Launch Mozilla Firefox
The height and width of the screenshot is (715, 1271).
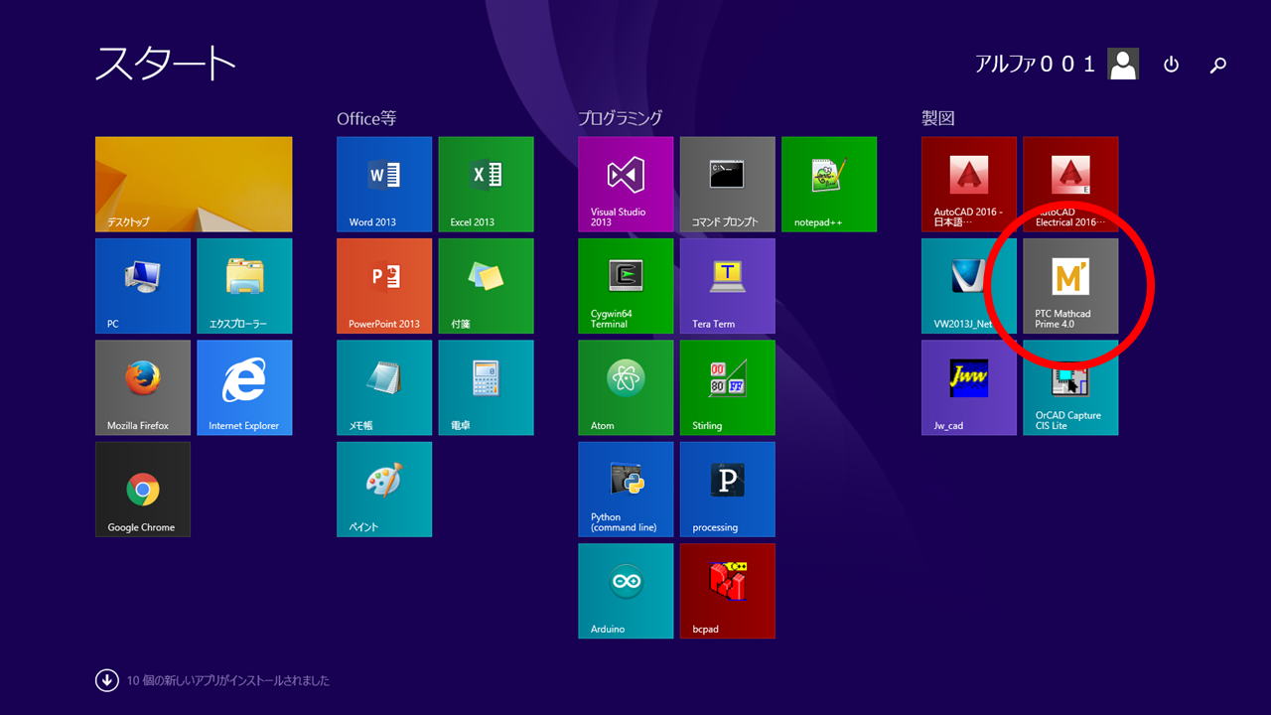(x=143, y=387)
